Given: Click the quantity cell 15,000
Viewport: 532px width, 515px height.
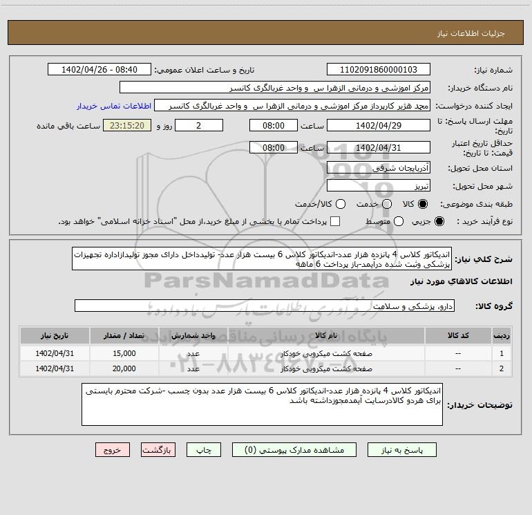Looking at the screenshot, I should point(124,353).
